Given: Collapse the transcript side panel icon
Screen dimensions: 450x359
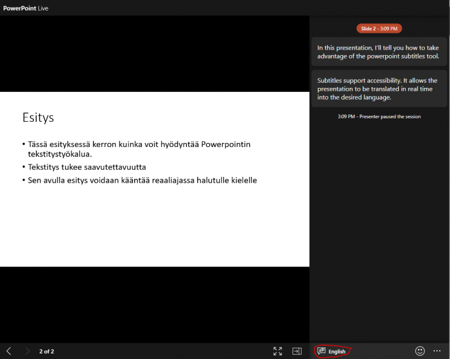Looking at the screenshot, I should click(297, 351).
